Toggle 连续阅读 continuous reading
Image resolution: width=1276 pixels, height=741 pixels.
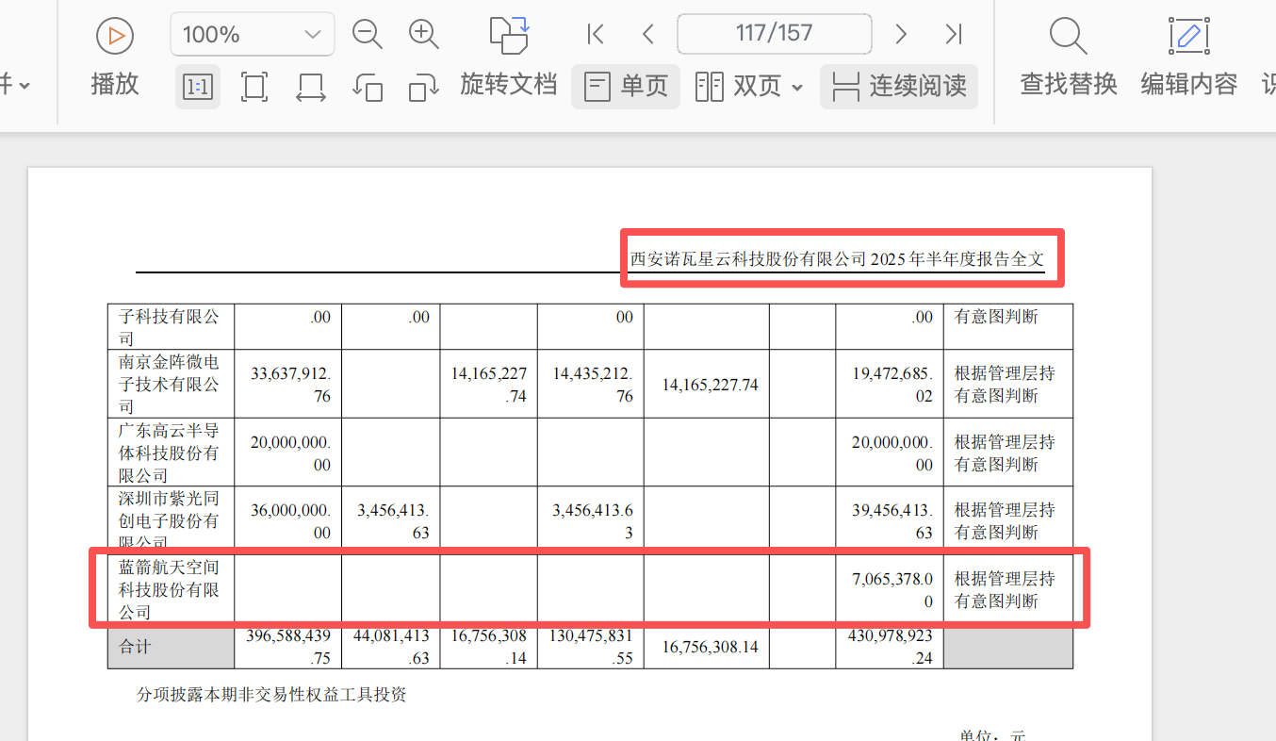click(x=899, y=88)
